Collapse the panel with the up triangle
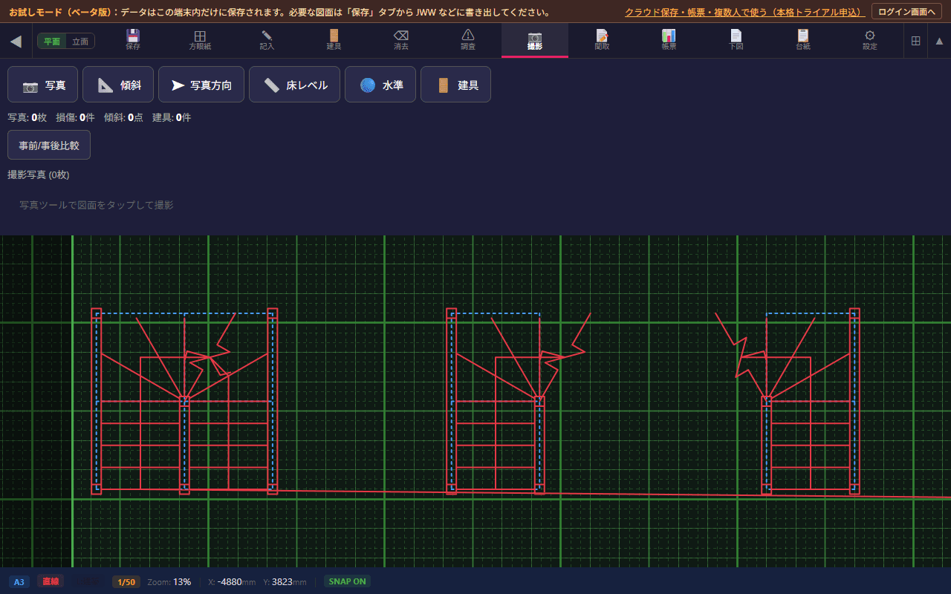Viewport: 951px width, 594px height. (939, 41)
